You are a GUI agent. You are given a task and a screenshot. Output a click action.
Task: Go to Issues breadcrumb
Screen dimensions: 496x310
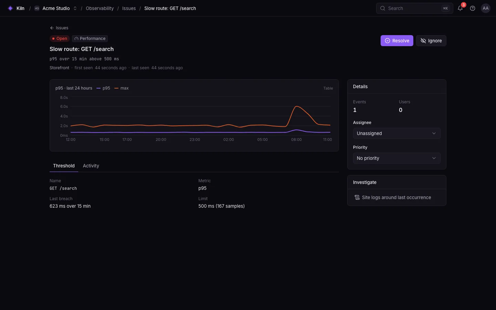129,8
